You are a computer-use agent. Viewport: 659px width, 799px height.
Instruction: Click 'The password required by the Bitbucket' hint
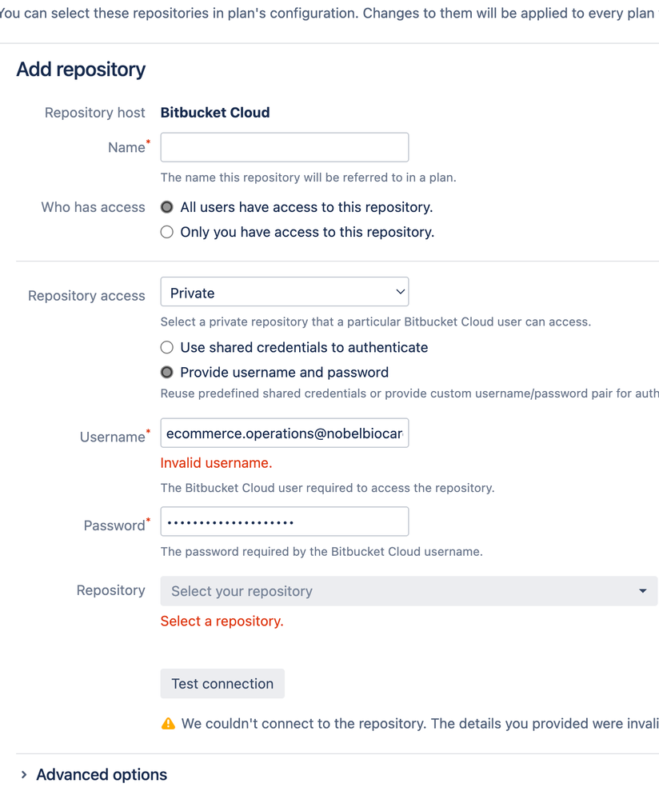point(322,552)
